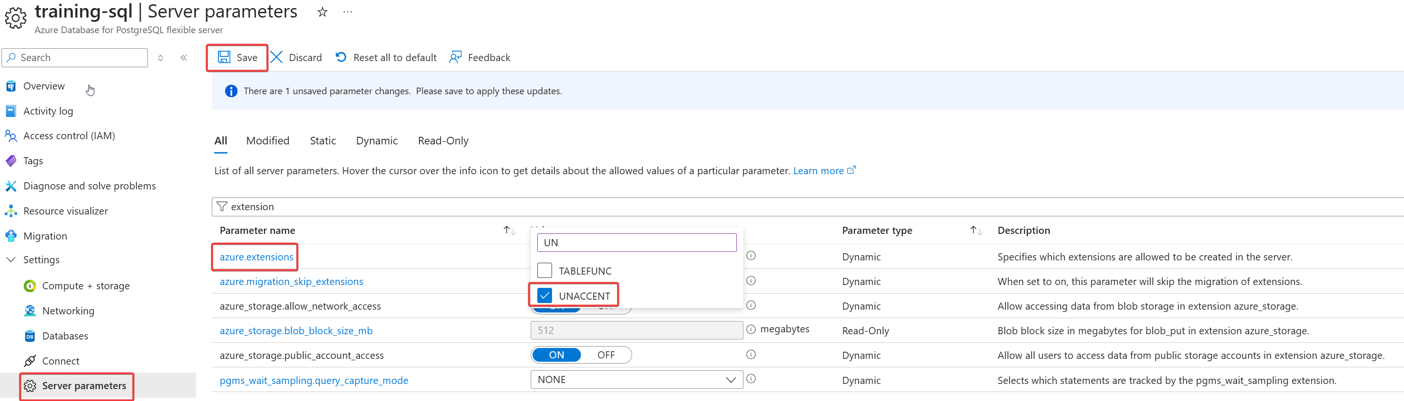Open the Feedback icon in the toolbar
1404x401 pixels.
pyautogui.click(x=456, y=57)
